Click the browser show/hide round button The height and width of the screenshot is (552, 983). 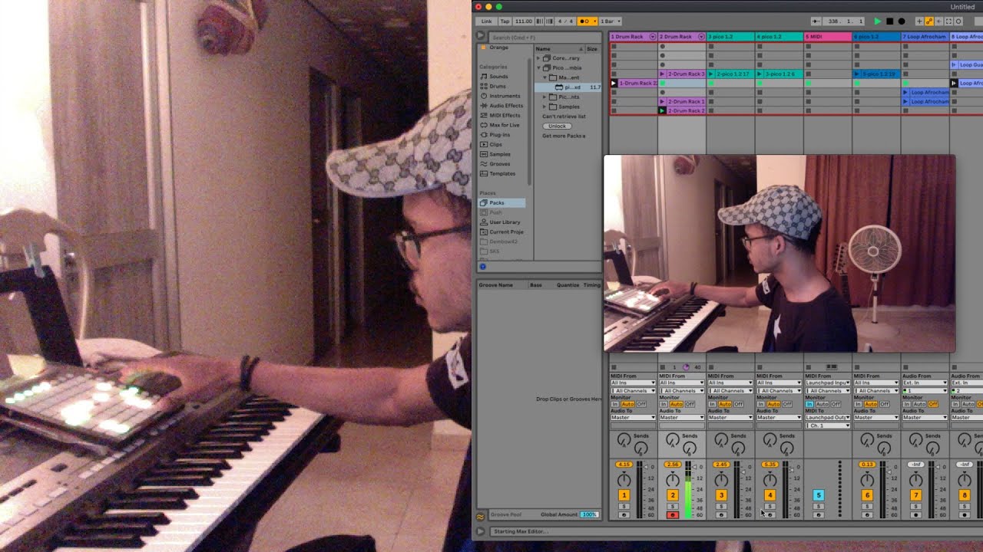point(481,35)
